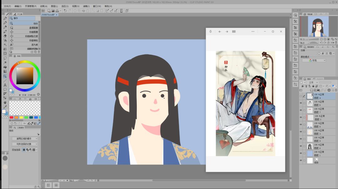This screenshot has width=338, height=189.
Task: Click back arrow in reference image viewer
Action: (220, 32)
